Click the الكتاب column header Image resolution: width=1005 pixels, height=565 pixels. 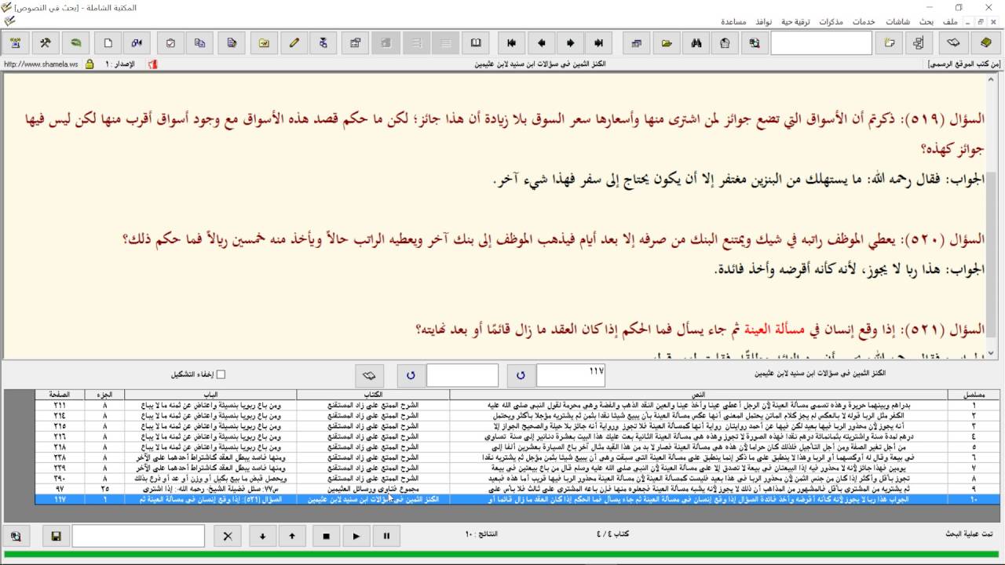(x=374, y=394)
